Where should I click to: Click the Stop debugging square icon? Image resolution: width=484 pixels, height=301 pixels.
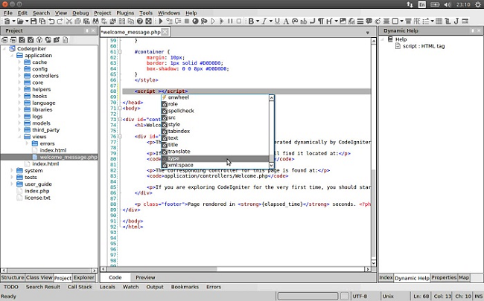click(x=187, y=22)
